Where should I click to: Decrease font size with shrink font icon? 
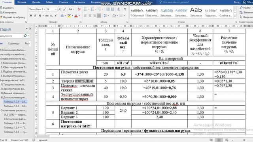[x=64, y=9]
